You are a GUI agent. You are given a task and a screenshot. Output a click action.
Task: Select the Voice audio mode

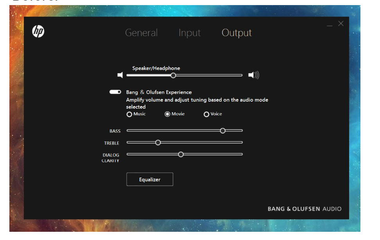point(213,114)
